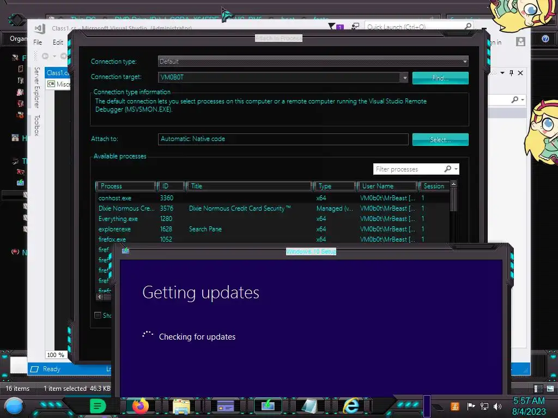Sort by User Name column header

tap(387, 186)
